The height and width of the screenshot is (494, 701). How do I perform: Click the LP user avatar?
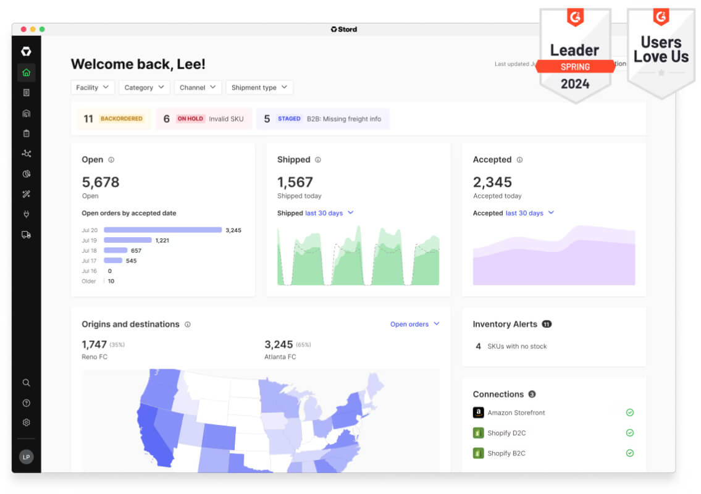point(27,457)
